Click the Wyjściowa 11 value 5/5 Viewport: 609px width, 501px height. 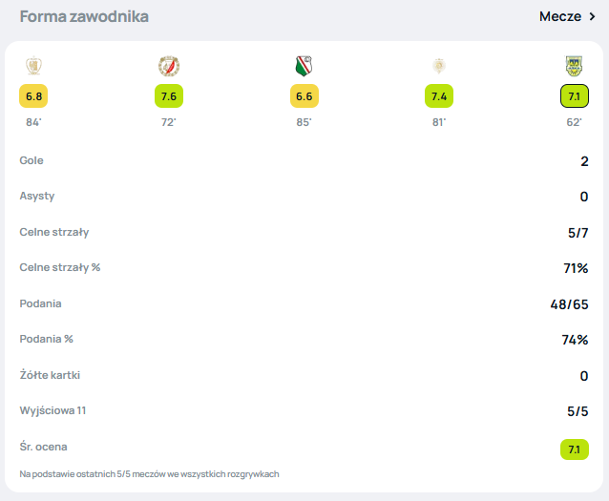pos(577,411)
